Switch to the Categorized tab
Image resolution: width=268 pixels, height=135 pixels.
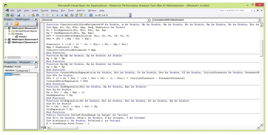pyautogui.click(x=23, y=71)
